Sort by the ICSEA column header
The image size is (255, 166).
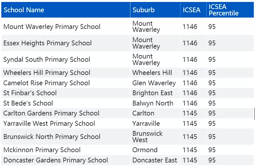pyautogui.click(x=191, y=10)
